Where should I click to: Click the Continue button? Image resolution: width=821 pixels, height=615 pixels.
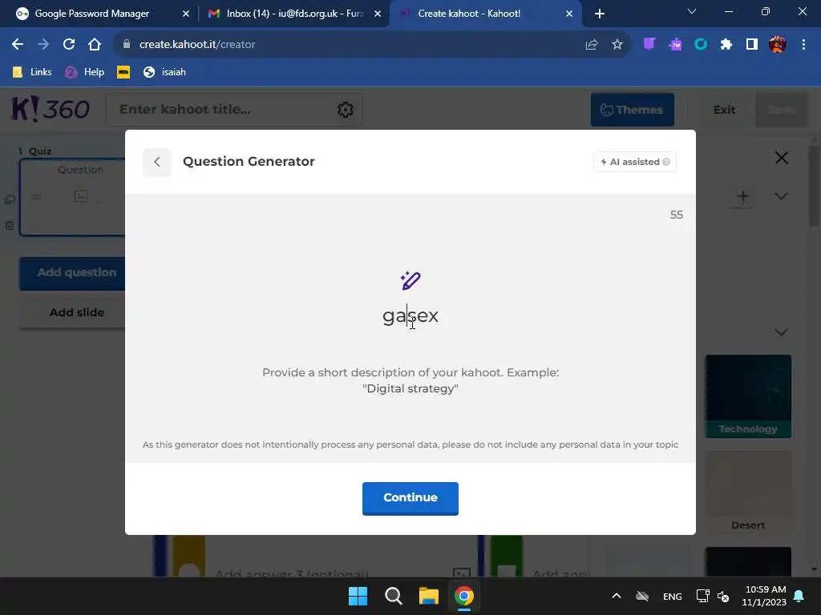(x=410, y=498)
